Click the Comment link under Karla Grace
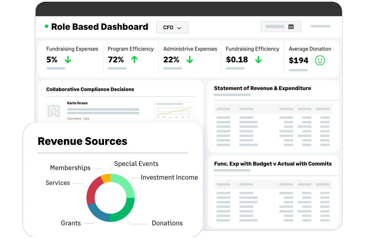This screenshot has width=365, height=239. point(74,118)
